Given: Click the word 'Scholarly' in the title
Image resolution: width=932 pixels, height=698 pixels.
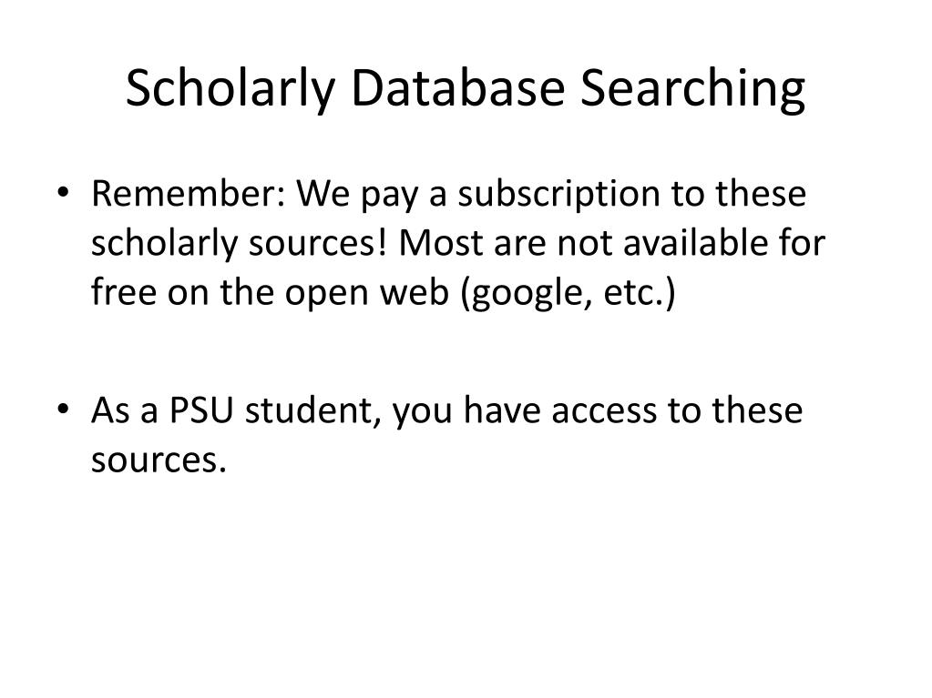Looking at the screenshot, I should [230, 89].
